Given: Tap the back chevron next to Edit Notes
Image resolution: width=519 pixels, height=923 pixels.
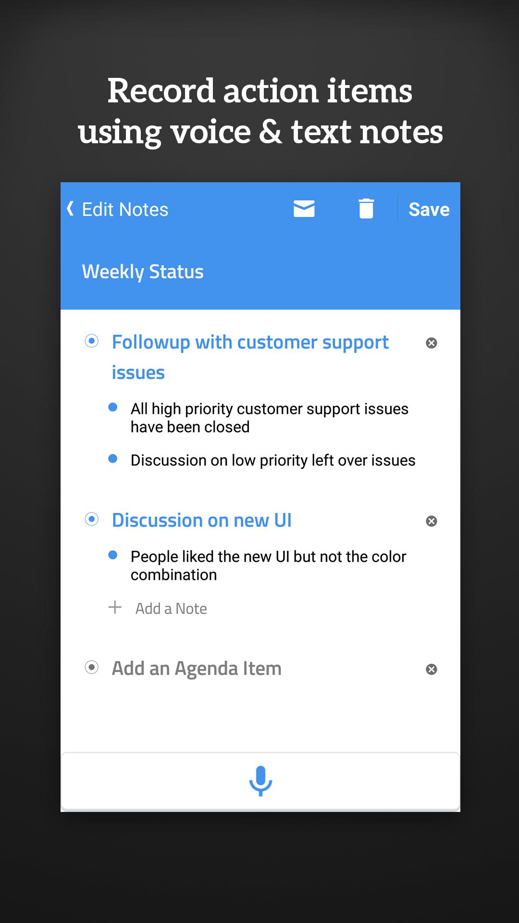Looking at the screenshot, I should 69,208.
